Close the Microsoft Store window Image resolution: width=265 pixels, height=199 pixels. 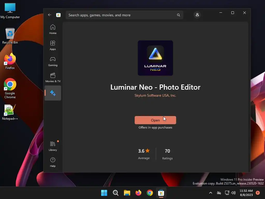point(245,13)
